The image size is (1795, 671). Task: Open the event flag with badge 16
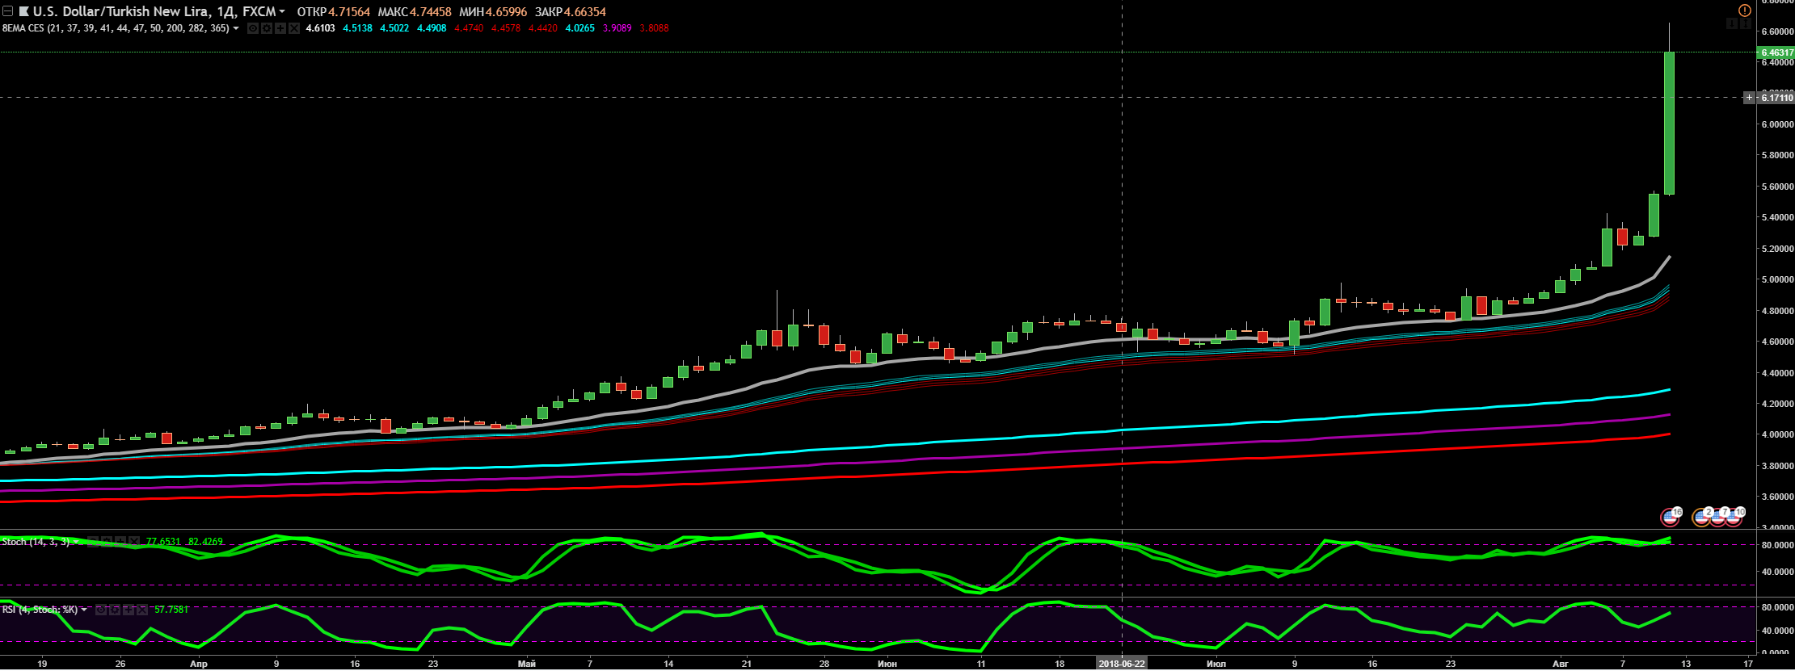pyautogui.click(x=1669, y=517)
